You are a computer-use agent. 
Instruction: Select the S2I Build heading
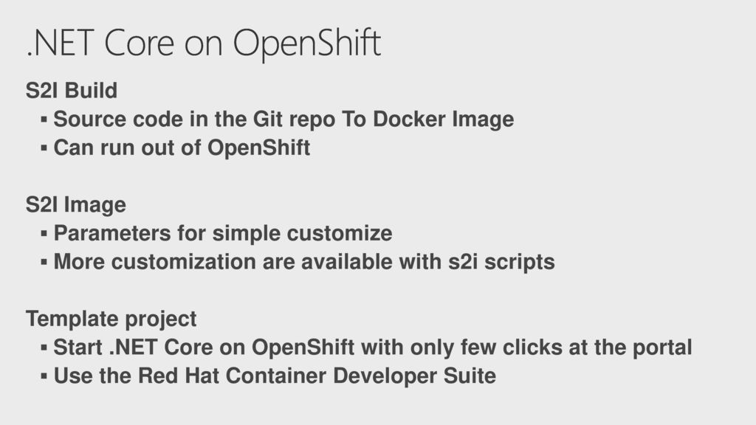[72, 91]
